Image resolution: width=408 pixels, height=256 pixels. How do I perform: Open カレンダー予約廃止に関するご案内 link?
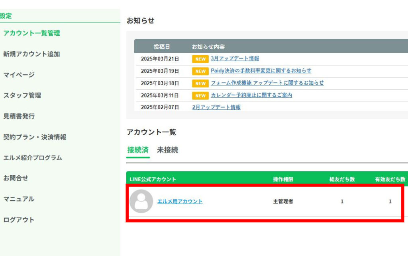[x=251, y=95]
